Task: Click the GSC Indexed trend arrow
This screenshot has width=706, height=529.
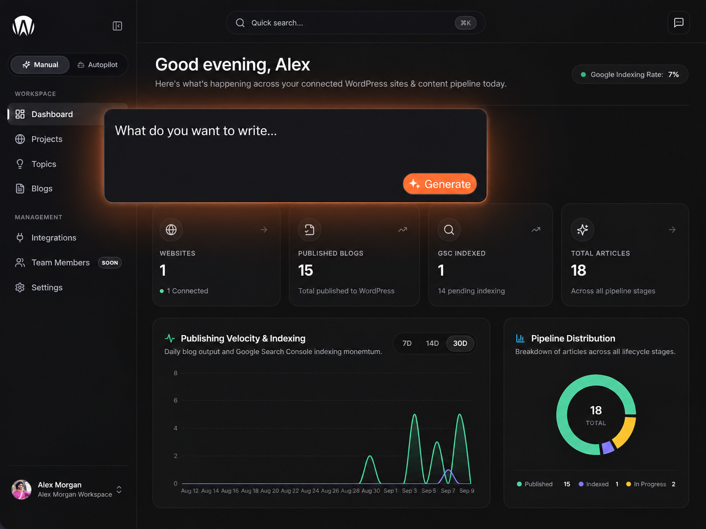Action: tap(536, 229)
